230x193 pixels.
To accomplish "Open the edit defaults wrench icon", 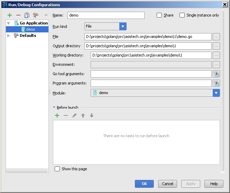I will click(36, 15).
